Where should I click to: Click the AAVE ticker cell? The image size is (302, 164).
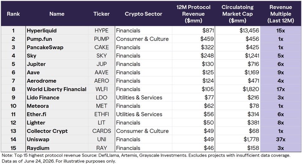click(x=102, y=72)
